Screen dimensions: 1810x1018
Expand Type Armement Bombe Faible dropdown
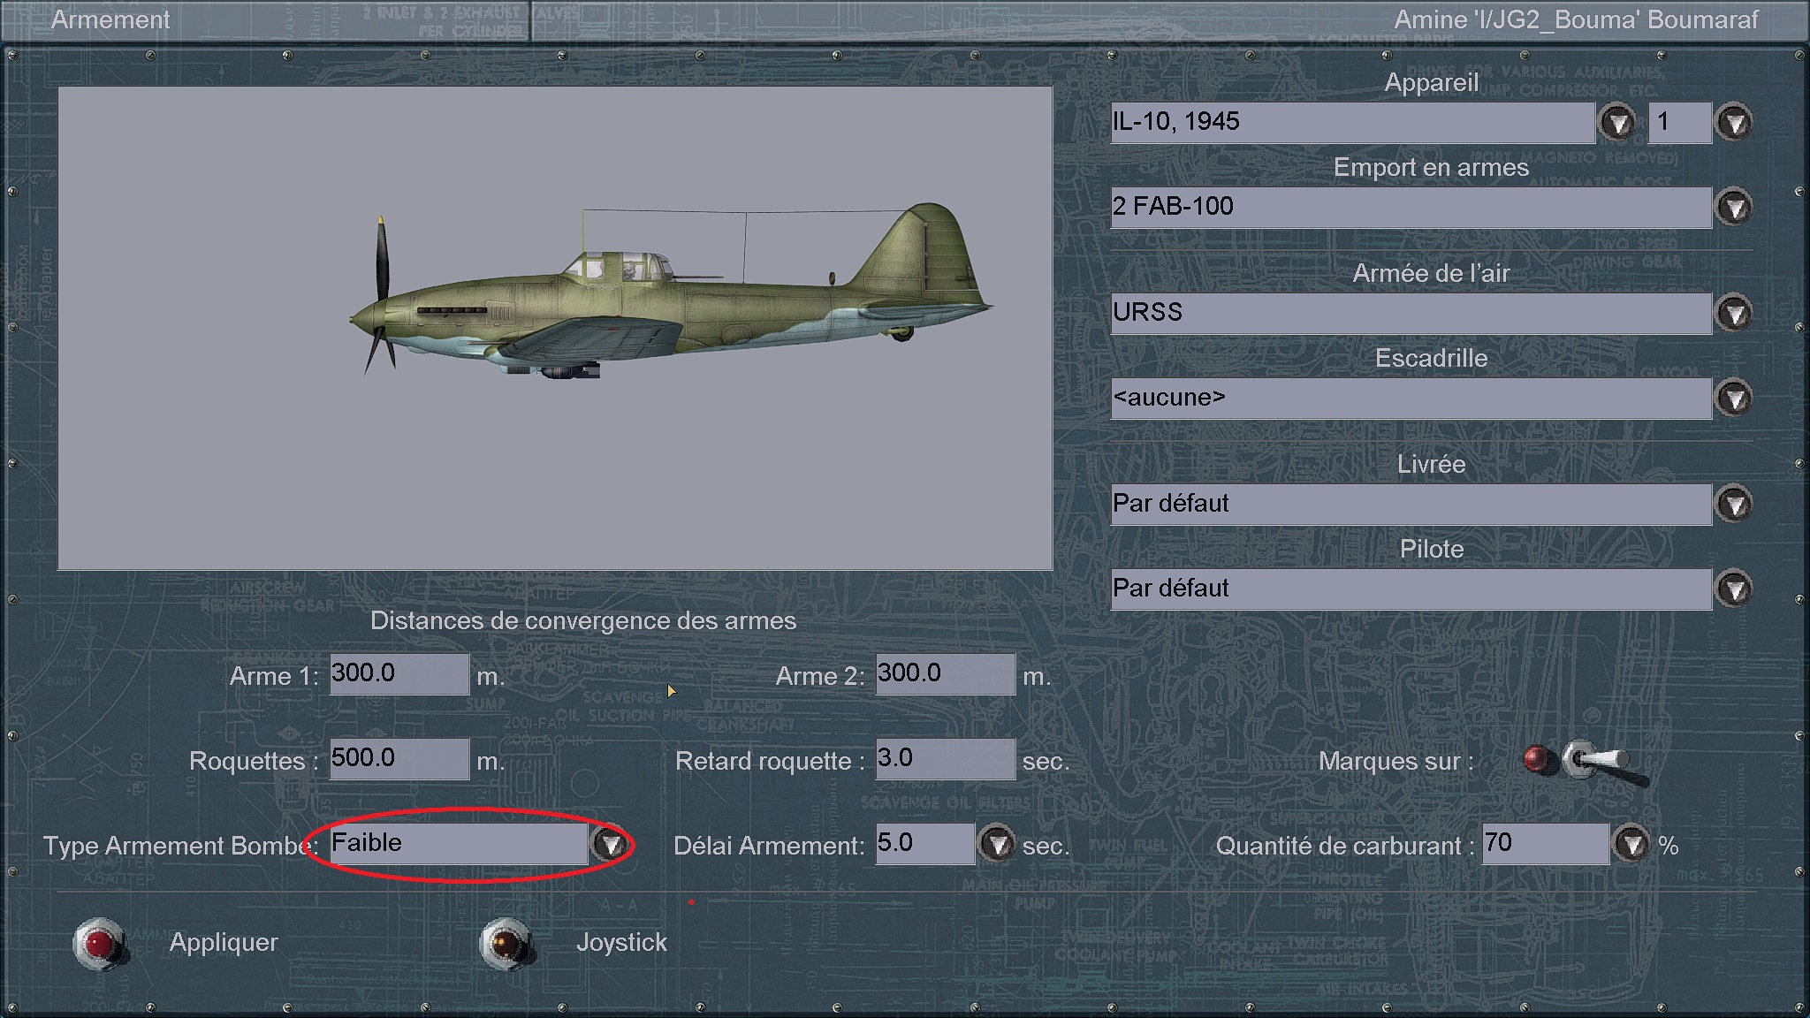(609, 844)
